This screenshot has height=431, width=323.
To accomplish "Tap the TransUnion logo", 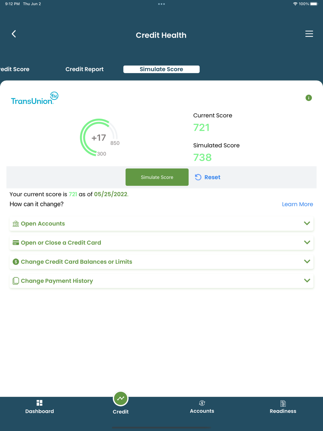I will point(35,98).
